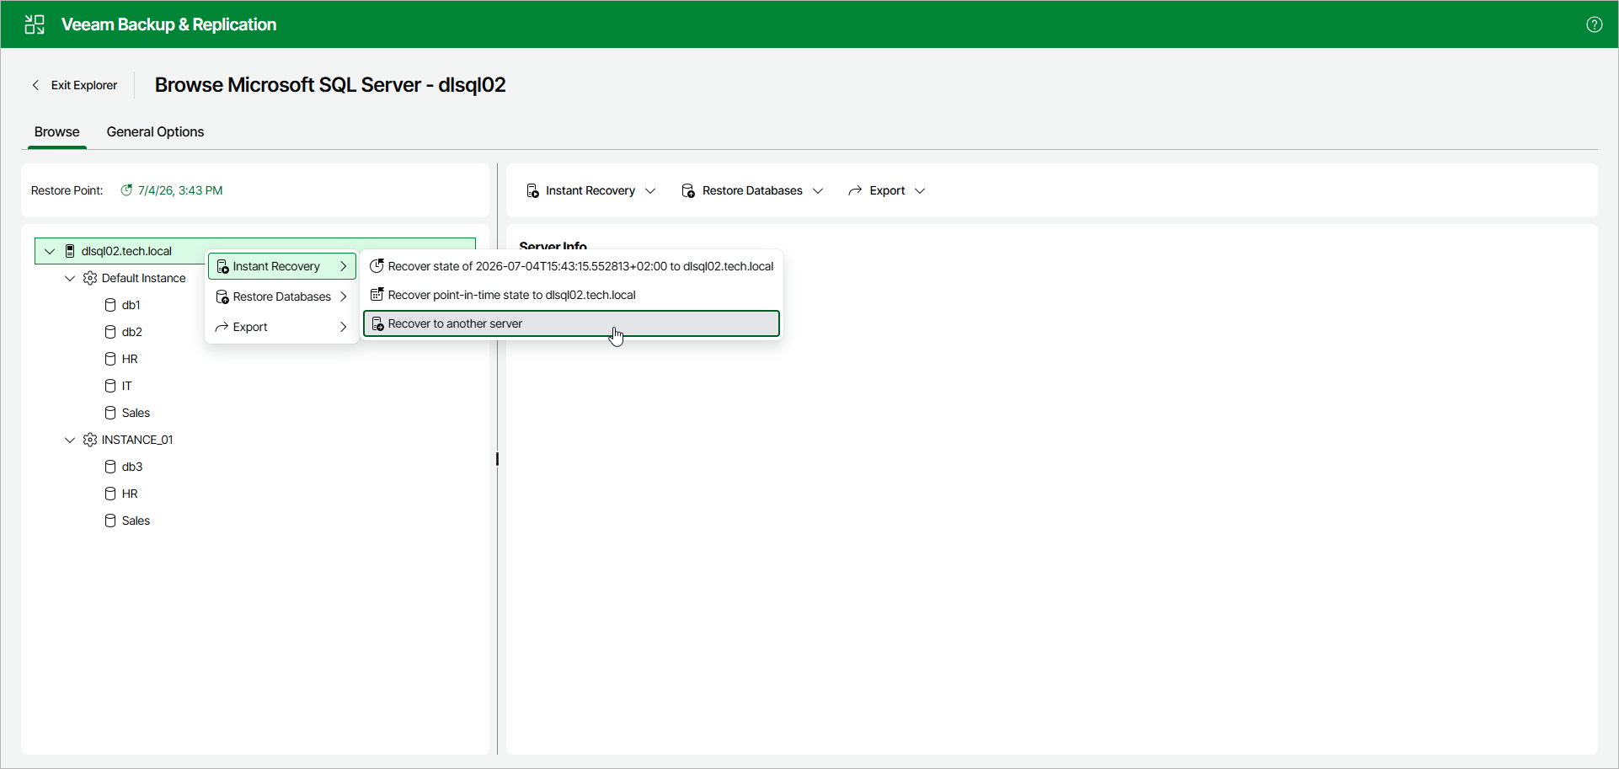Collapse the Default Instance node
The height and width of the screenshot is (769, 1619).
coord(70,278)
